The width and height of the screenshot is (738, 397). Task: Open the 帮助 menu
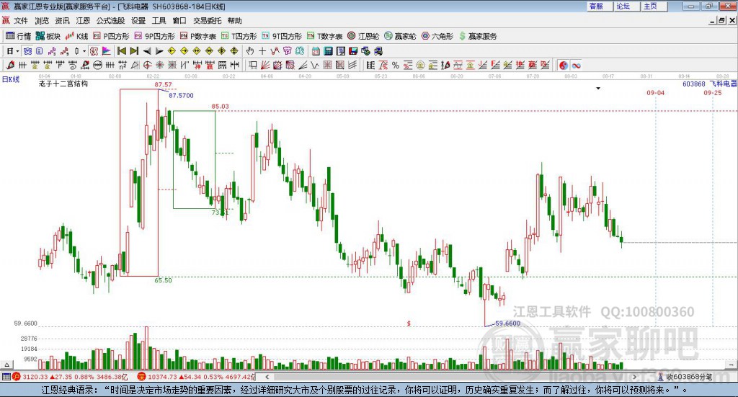pos(234,21)
